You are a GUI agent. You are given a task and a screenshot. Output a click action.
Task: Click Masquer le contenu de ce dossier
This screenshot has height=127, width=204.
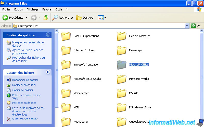click(x=28, y=44)
